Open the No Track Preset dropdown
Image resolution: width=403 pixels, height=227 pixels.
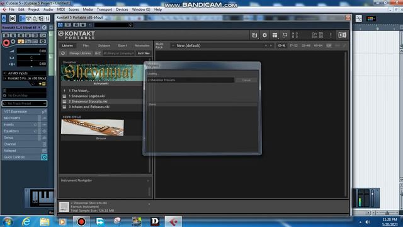[x=25, y=103]
